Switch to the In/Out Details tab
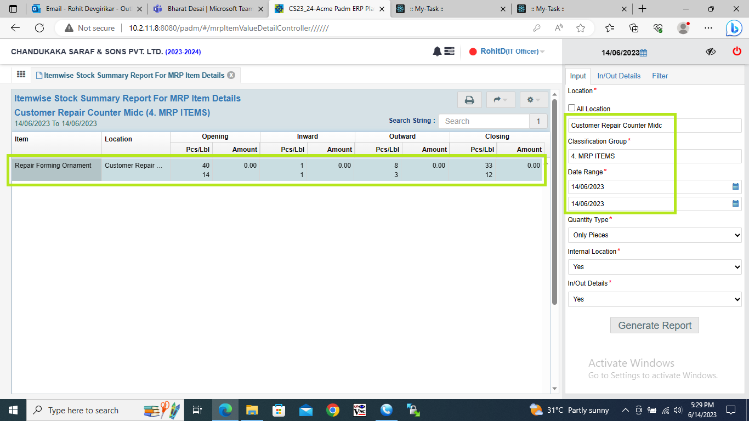 pos(619,76)
